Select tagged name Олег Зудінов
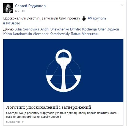 [x=108, y=29]
